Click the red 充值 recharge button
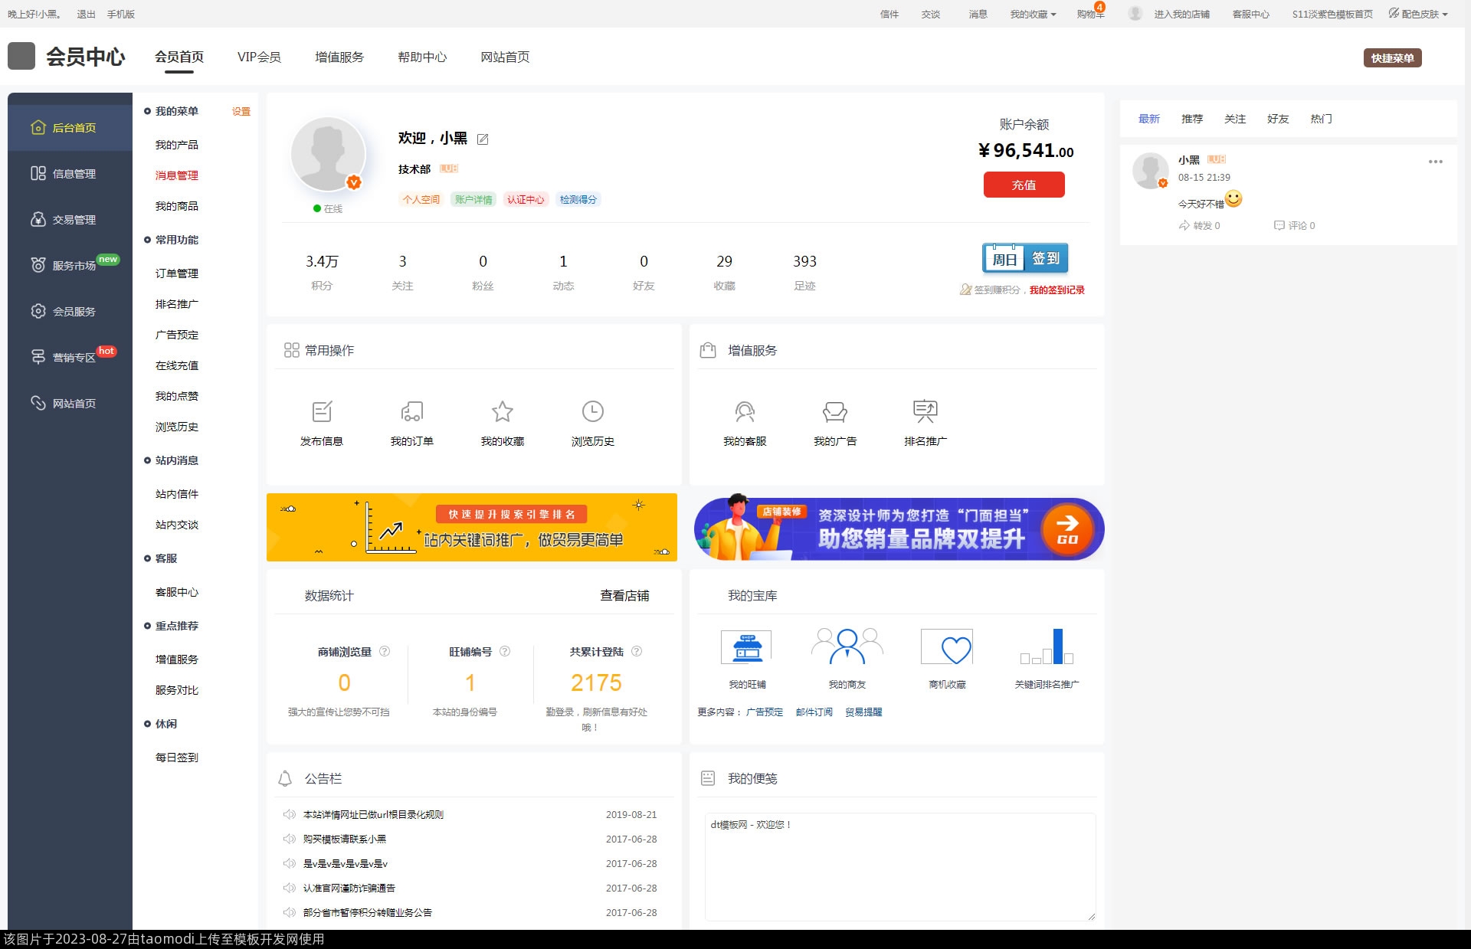 pyautogui.click(x=1024, y=185)
